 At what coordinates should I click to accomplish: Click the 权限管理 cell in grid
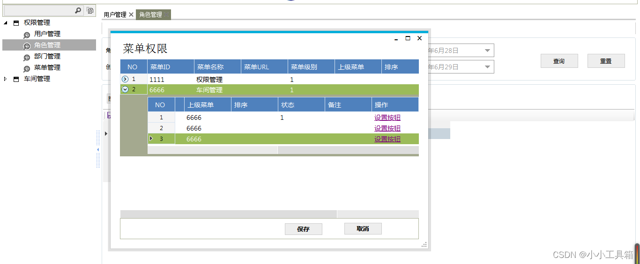[217, 80]
